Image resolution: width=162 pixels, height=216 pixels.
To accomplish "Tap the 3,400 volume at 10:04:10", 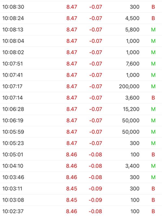I will (132, 166).
